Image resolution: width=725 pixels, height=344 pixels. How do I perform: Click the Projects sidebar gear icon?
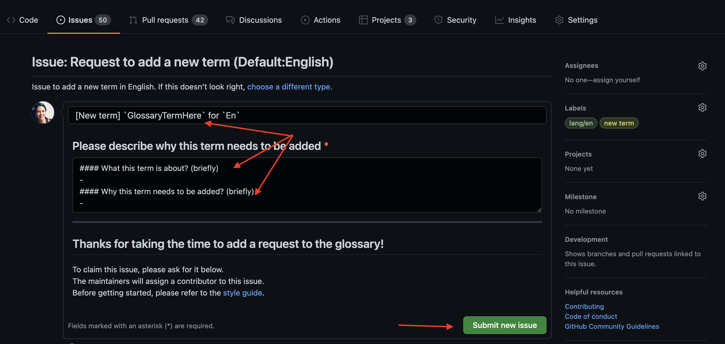pyautogui.click(x=702, y=154)
